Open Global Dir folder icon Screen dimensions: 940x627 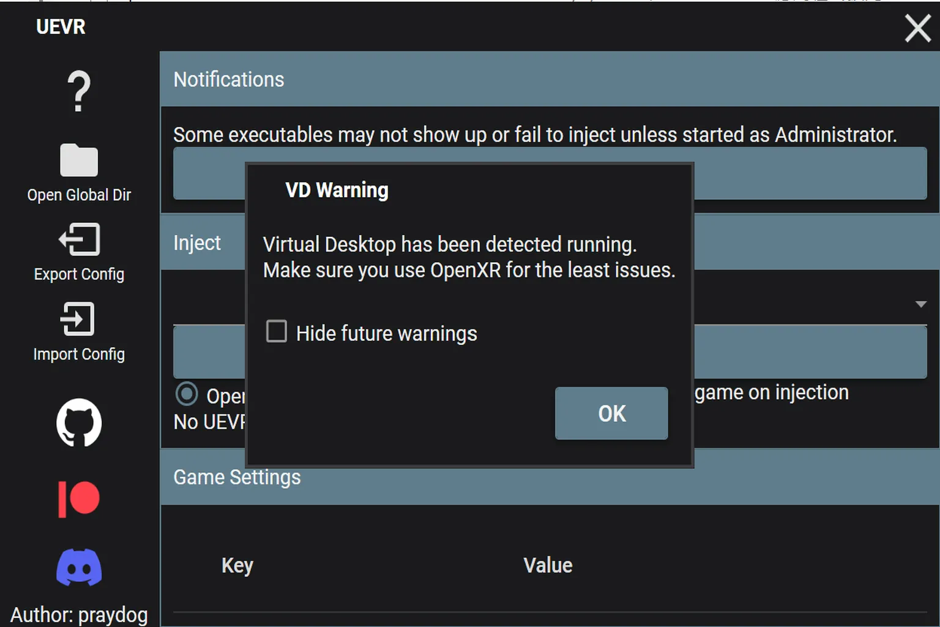coord(79,160)
